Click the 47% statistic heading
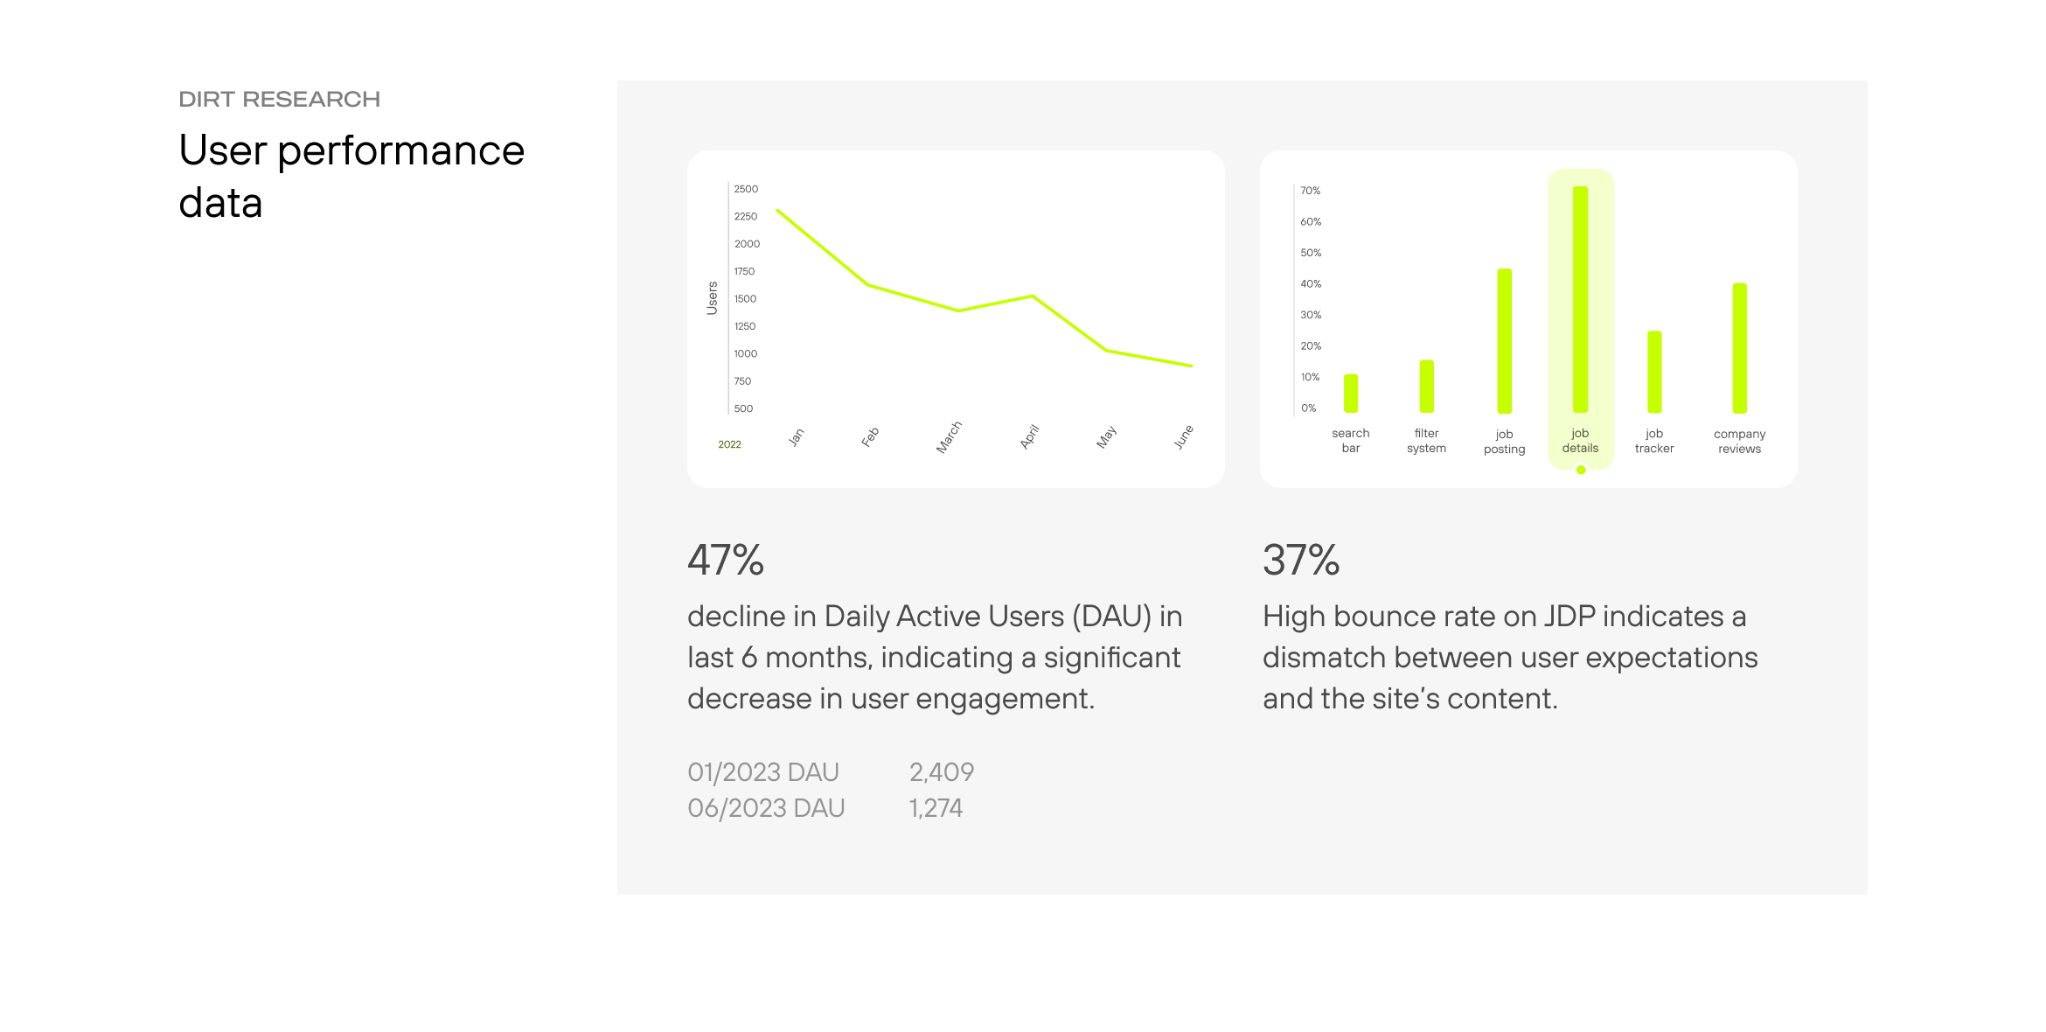 (x=726, y=560)
